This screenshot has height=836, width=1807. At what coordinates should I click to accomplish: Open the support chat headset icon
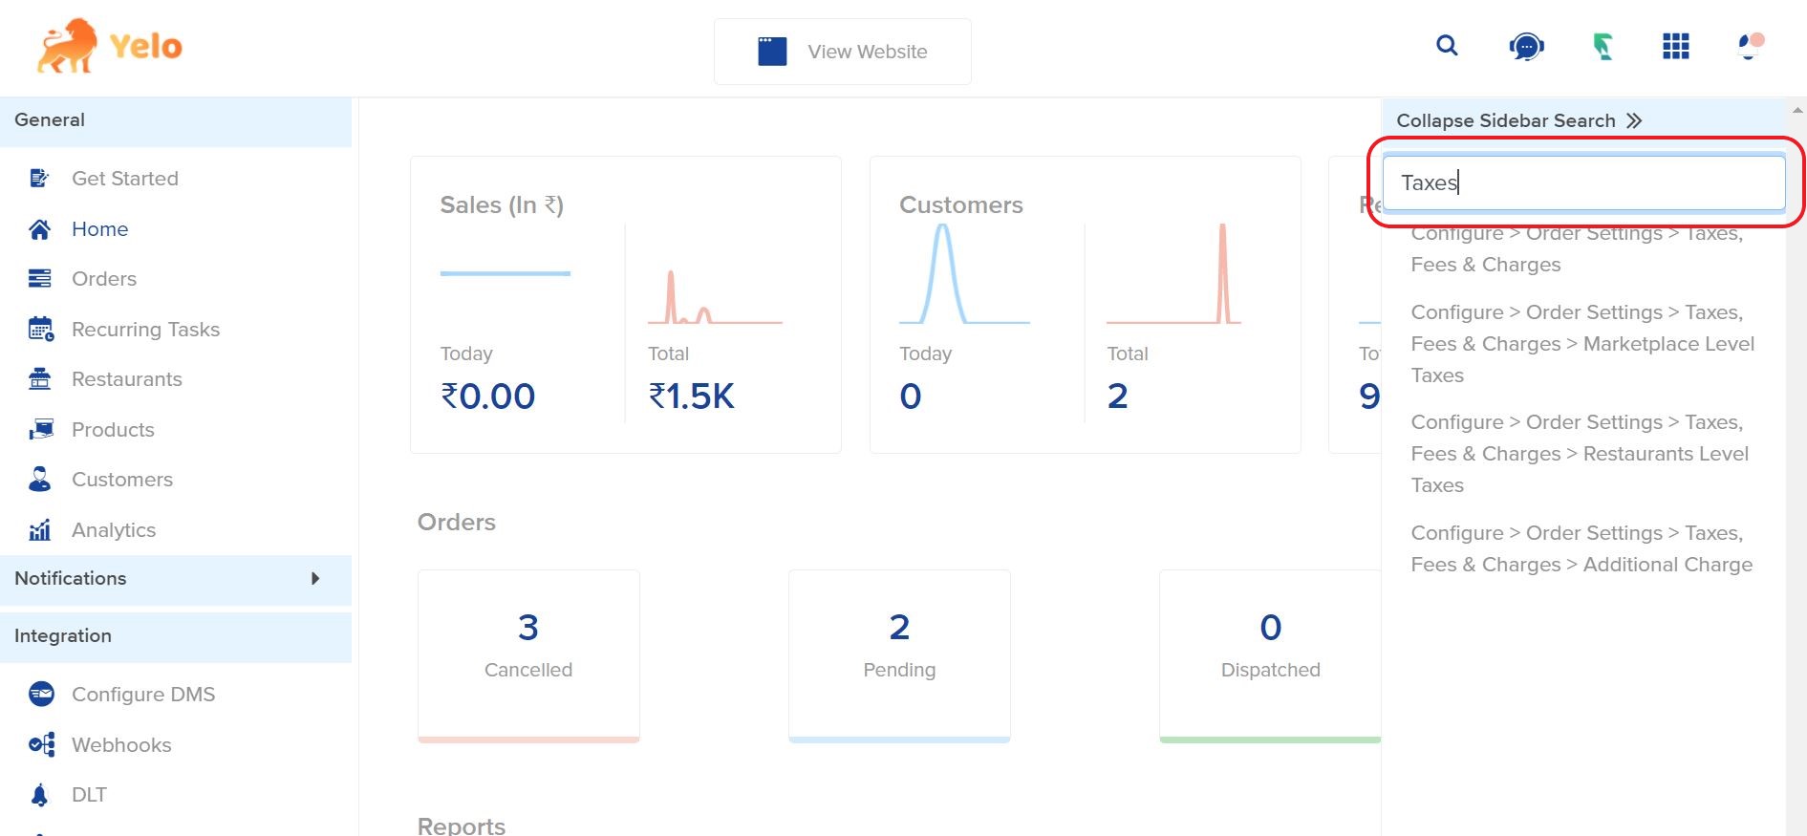(x=1526, y=46)
